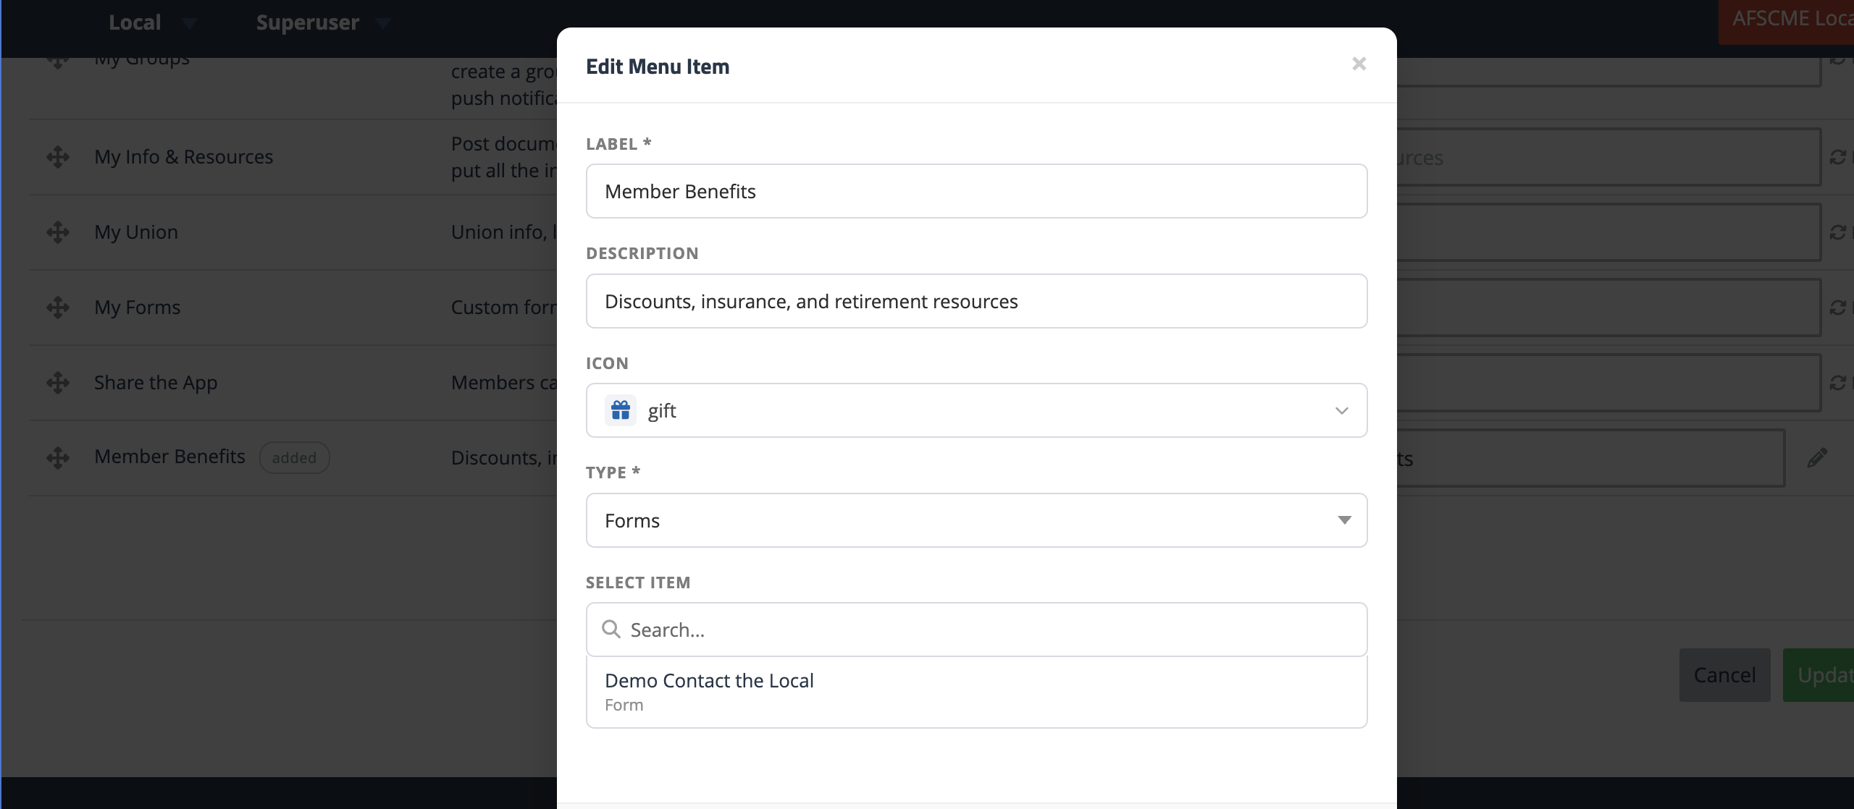Image resolution: width=1854 pixels, height=809 pixels.
Task: Click the Cancel button on the background page
Action: (x=1724, y=675)
